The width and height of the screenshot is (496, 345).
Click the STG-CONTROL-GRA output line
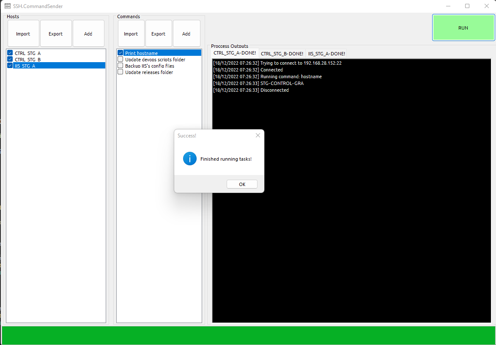258,83
